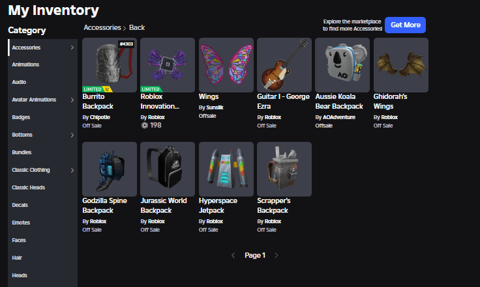
Task: Select the butterfly Wings item image
Action: coord(226,64)
